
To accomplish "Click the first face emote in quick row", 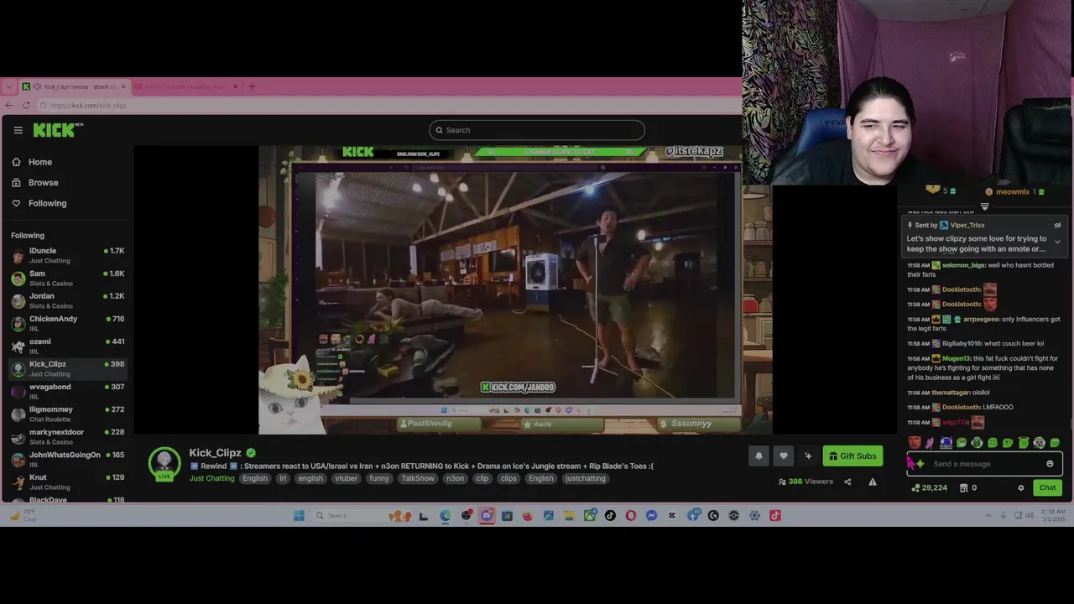I will (x=915, y=443).
